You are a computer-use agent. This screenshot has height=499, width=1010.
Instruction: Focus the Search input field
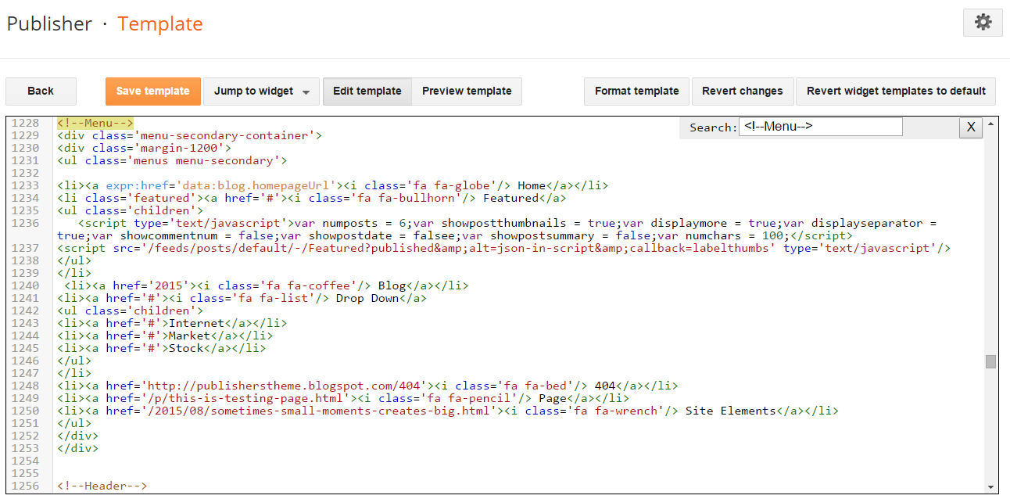(x=820, y=127)
